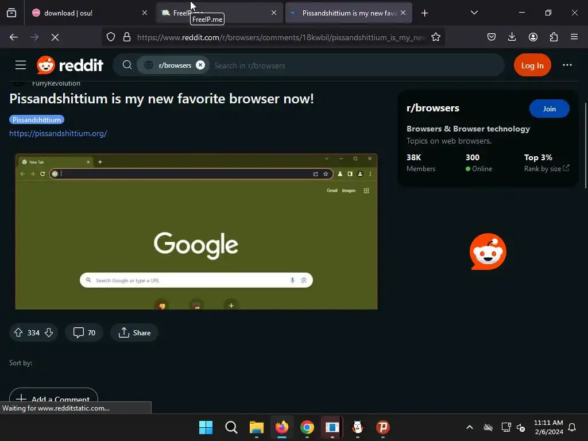Screen dimensions: 588x441
Task: Open the red P app in taskbar
Action: coord(383,427)
